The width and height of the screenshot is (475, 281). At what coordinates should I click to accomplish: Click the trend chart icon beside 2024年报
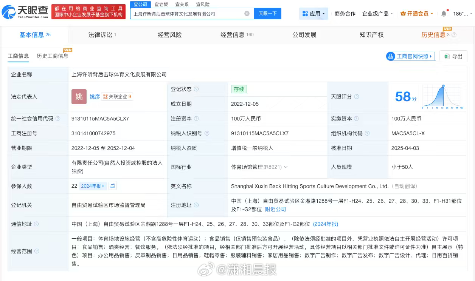point(113,186)
